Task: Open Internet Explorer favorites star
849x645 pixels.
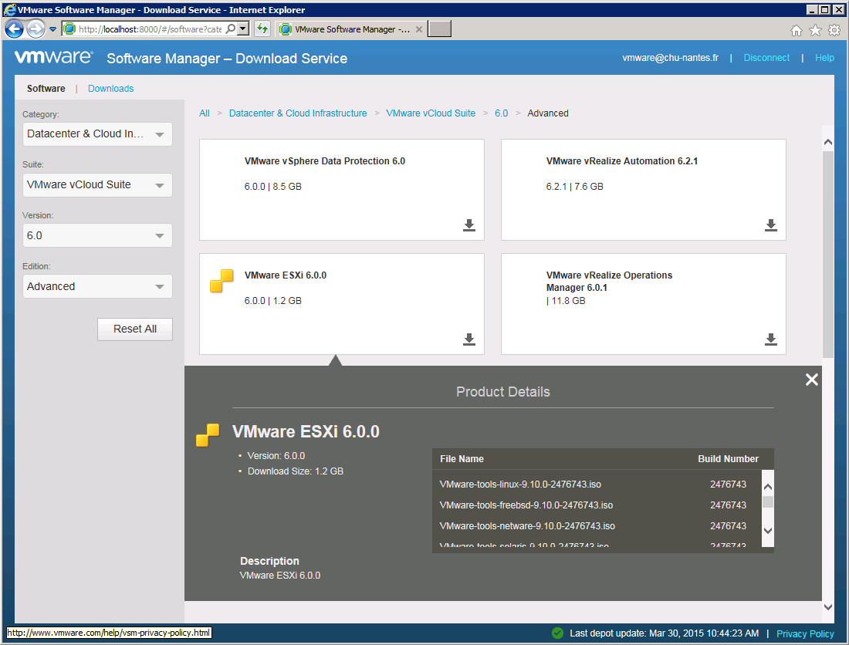Action: (815, 30)
